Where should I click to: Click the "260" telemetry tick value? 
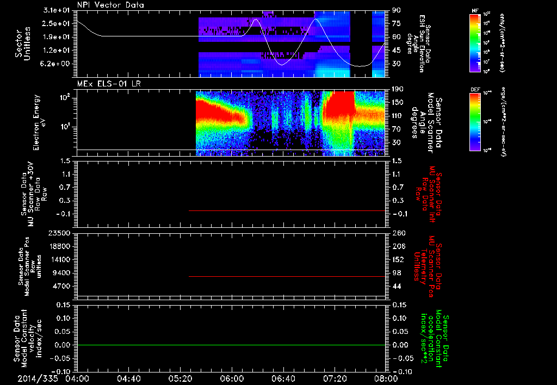[x=399, y=233]
